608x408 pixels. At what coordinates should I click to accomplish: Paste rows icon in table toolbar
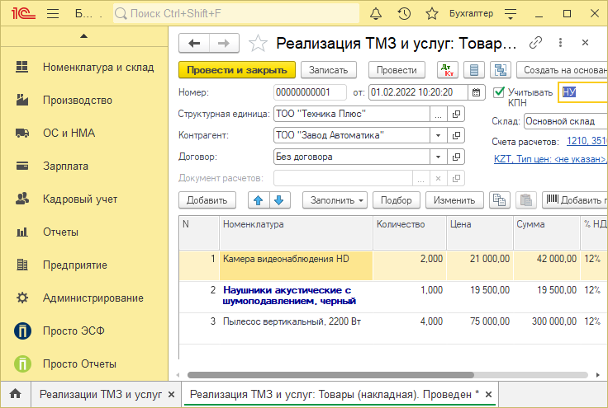[525, 200]
